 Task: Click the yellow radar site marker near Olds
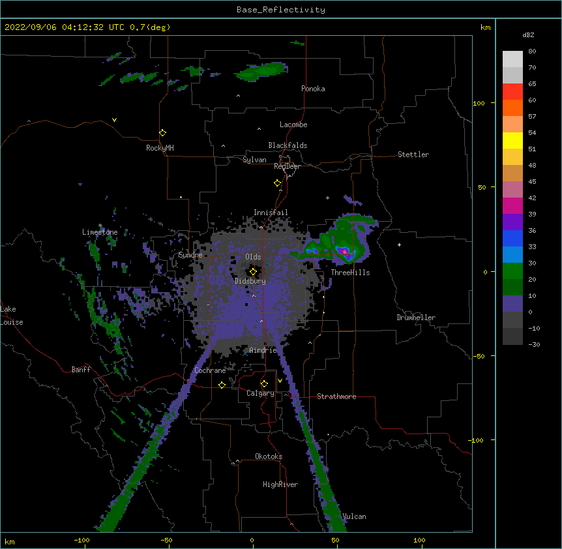[253, 272]
